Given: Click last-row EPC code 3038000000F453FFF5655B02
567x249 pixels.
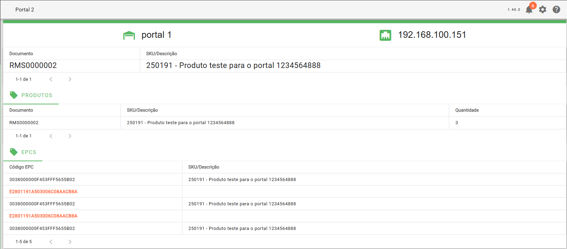Looking at the screenshot, I should 42,229.
